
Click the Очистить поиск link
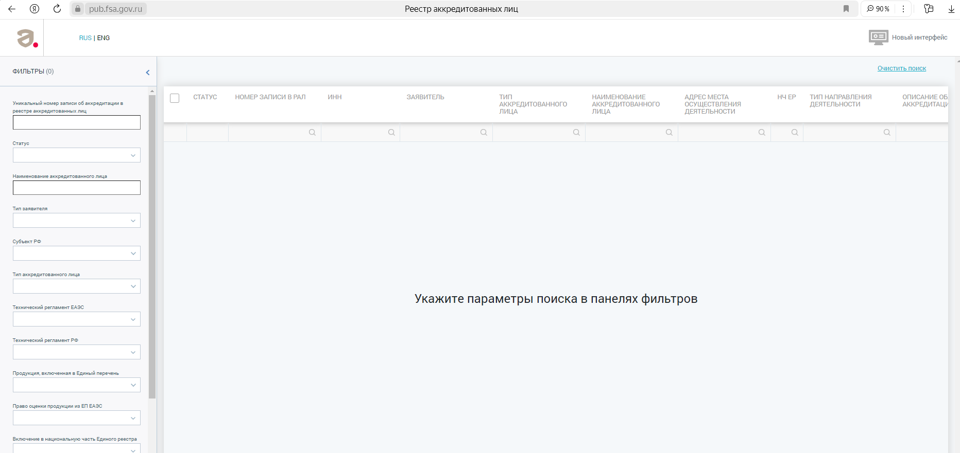[902, 68]
